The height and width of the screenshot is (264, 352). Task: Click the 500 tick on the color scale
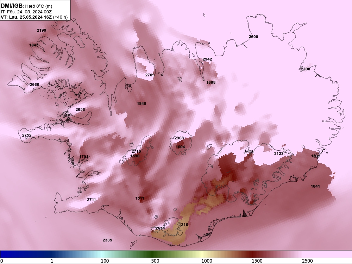point(155,261)
